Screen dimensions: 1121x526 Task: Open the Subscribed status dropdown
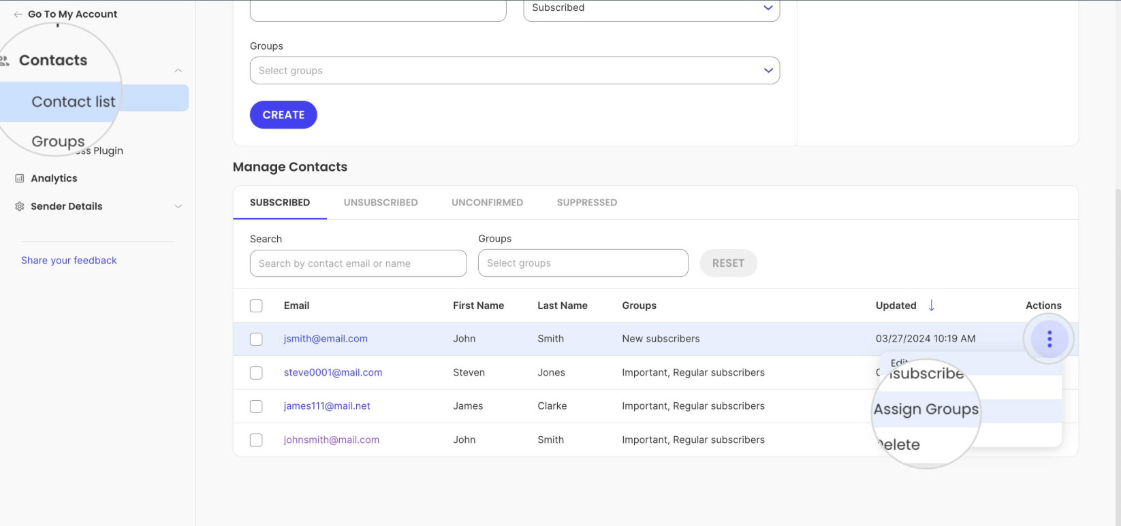(651, 9)
